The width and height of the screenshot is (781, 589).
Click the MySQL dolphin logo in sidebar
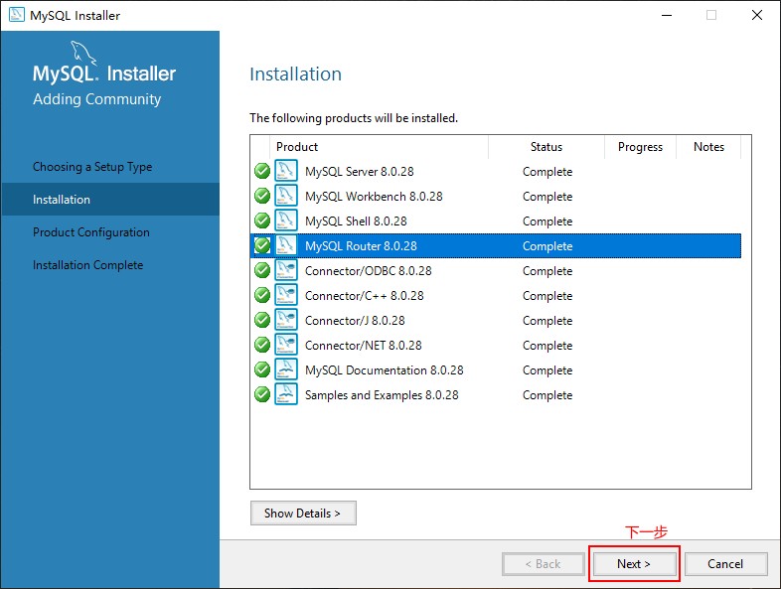click(x=83, y=53)
